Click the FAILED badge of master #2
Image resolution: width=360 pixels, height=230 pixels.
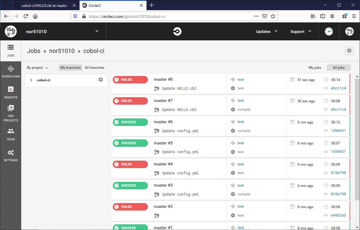[x=130, y=207]
